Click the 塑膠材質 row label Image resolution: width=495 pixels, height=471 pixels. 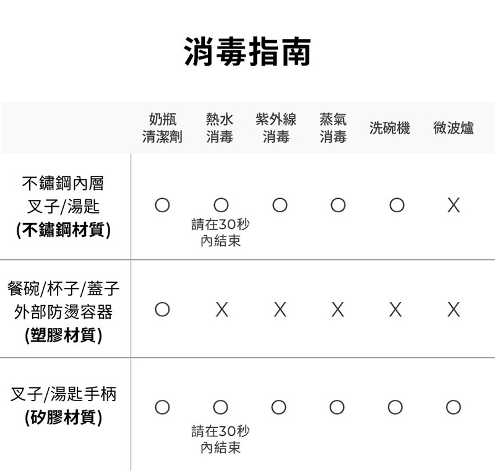click(63, 335)
